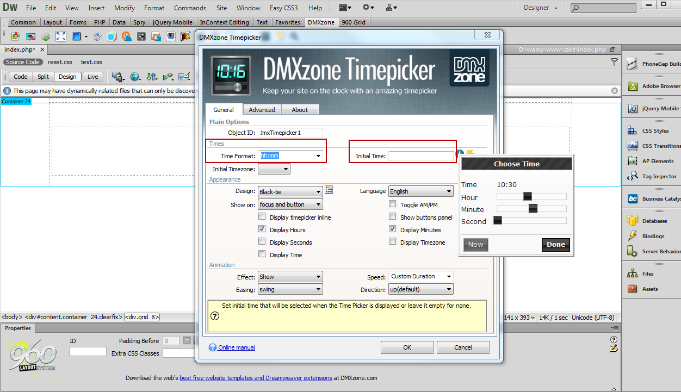Enable Display Seconds
The image size is (681, 392).
tap(262, 242)
